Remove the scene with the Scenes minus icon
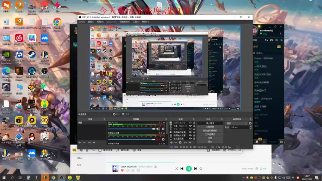This screenshot has width=322, height=181. pyautogui.click(x=84, y=142)
